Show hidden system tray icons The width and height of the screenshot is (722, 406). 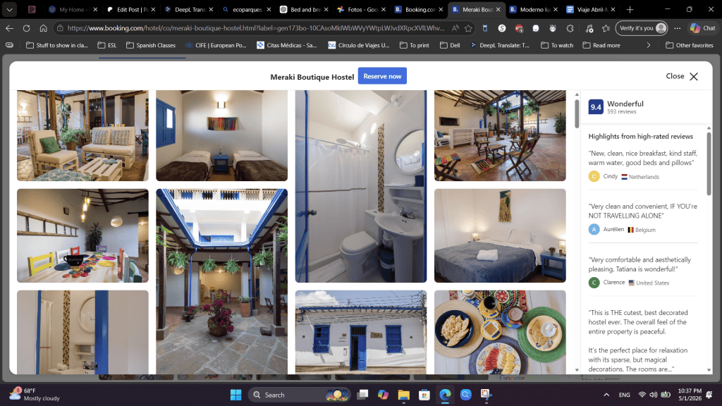(606, 395)
